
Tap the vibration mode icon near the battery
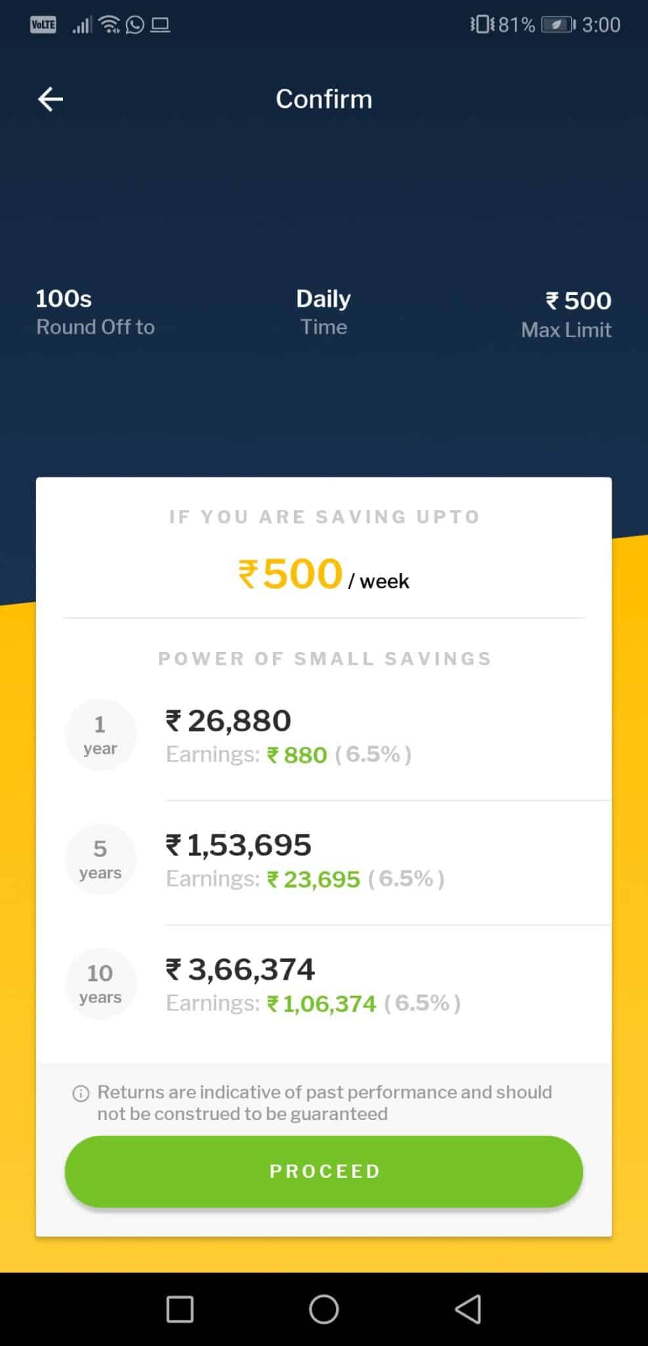(481, 24)
